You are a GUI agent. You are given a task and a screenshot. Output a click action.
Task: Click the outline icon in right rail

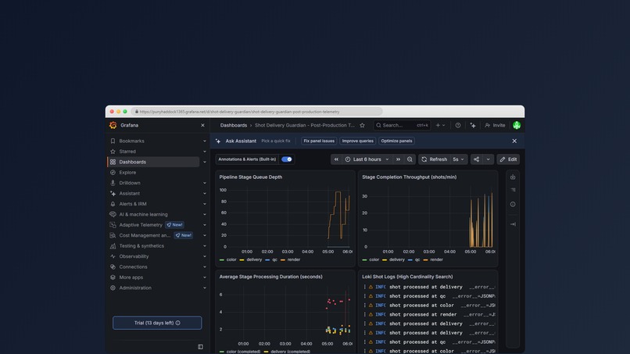(x=513, y=190)
